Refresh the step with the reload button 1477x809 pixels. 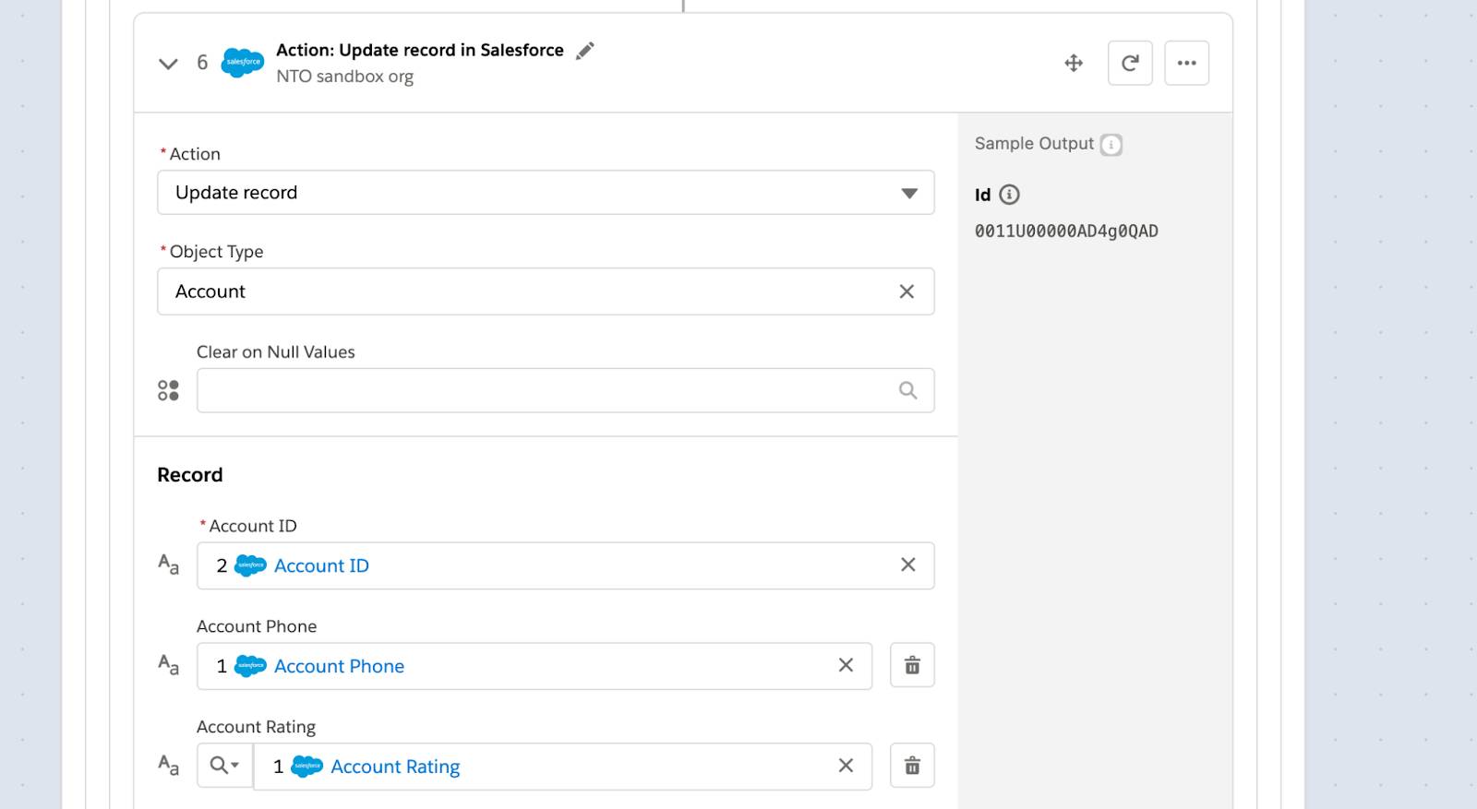[1130, 63]
